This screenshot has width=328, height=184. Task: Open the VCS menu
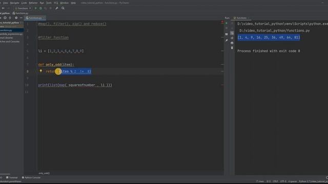tap(56, 3)
